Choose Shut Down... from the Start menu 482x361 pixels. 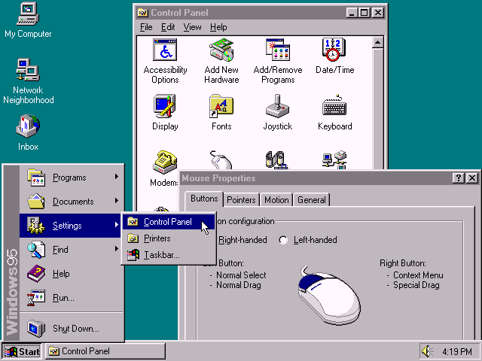(x=72, y=329)
